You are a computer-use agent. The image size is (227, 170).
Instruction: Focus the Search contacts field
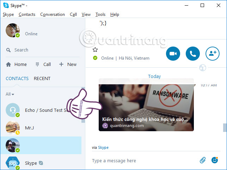[43, 50]
